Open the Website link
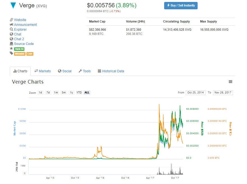 (20, 20)
